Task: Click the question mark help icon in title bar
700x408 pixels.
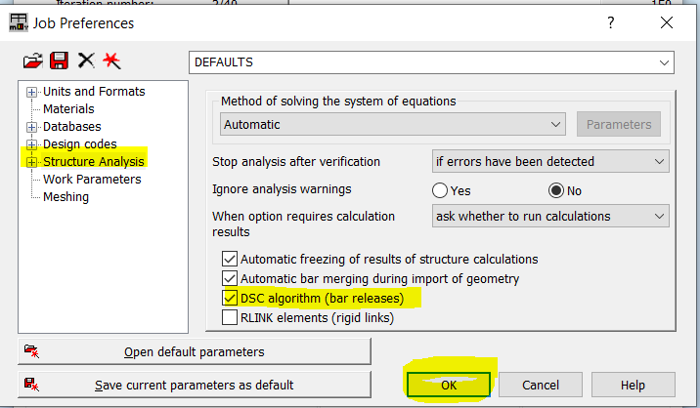Action: point(611,22)
